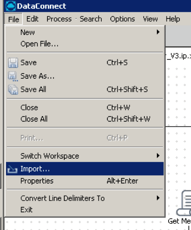Click Convert Line Delimiters To entry
The width and height of the screenshot is (191, 230).
85,198
